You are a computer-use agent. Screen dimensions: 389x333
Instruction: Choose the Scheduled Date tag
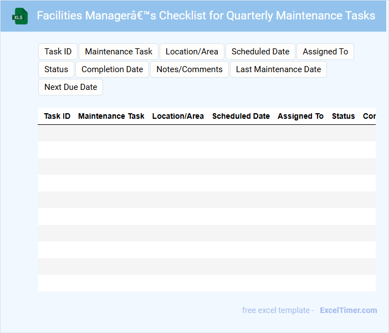coord(260,52)
